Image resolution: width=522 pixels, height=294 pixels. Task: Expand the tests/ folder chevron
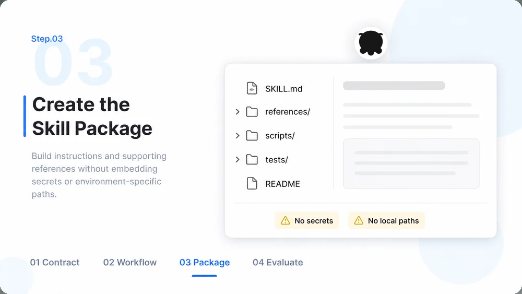[238, 159]
